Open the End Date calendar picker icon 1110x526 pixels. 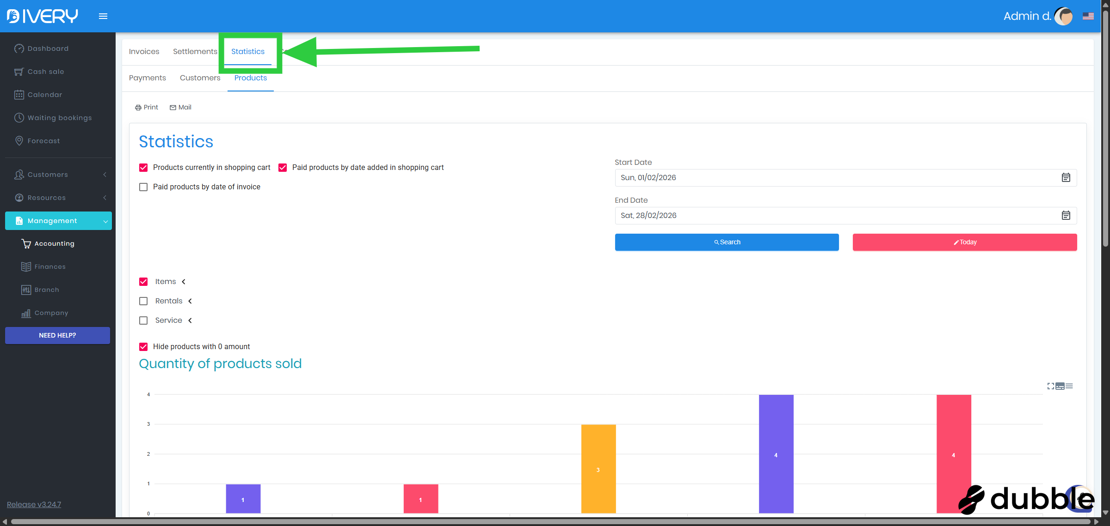1066,216
